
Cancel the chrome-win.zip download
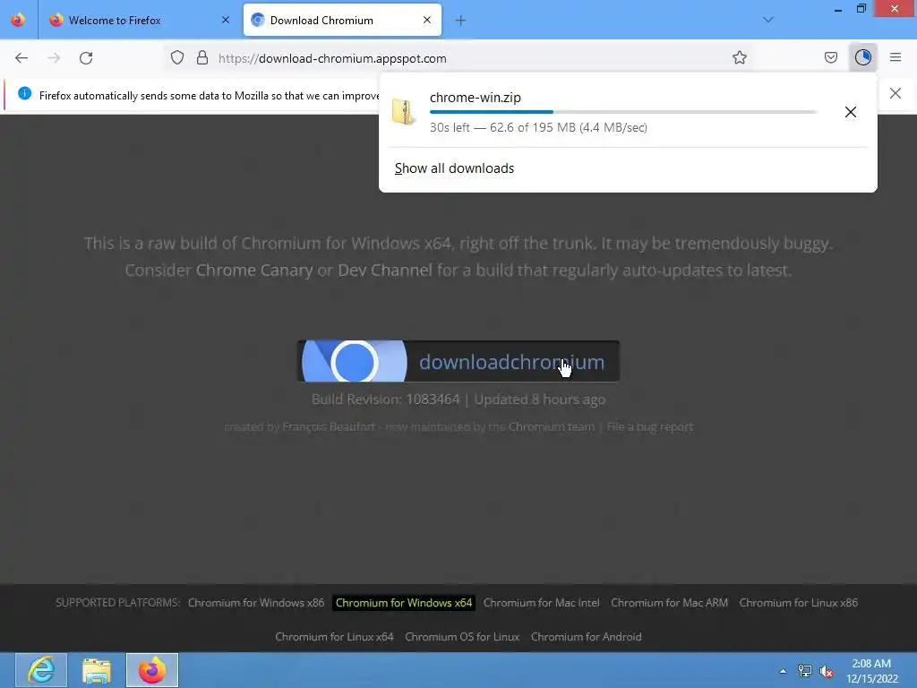coord(851,112)
